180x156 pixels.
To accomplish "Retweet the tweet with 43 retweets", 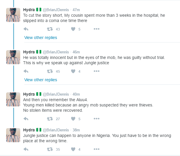I will (x=50, y=29).
